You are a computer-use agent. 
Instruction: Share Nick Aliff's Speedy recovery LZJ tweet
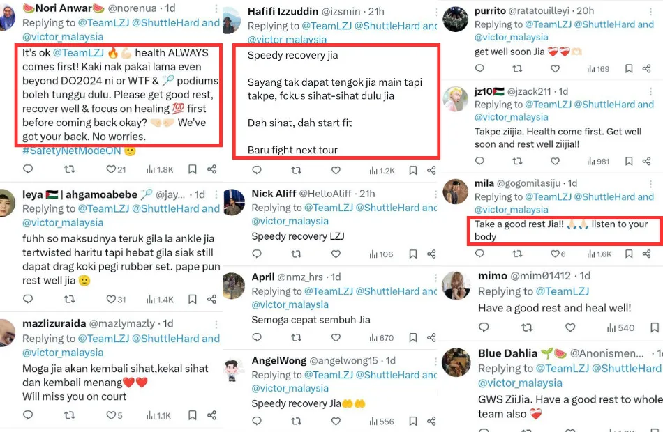coord(431,254)
